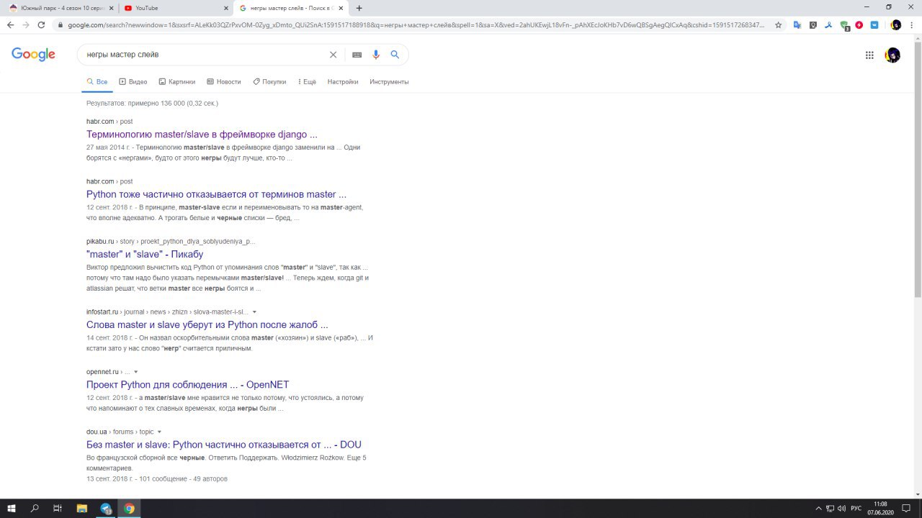Open a new browser tab
The height and width of the screenshot is (518, 922).
[359, 8]
